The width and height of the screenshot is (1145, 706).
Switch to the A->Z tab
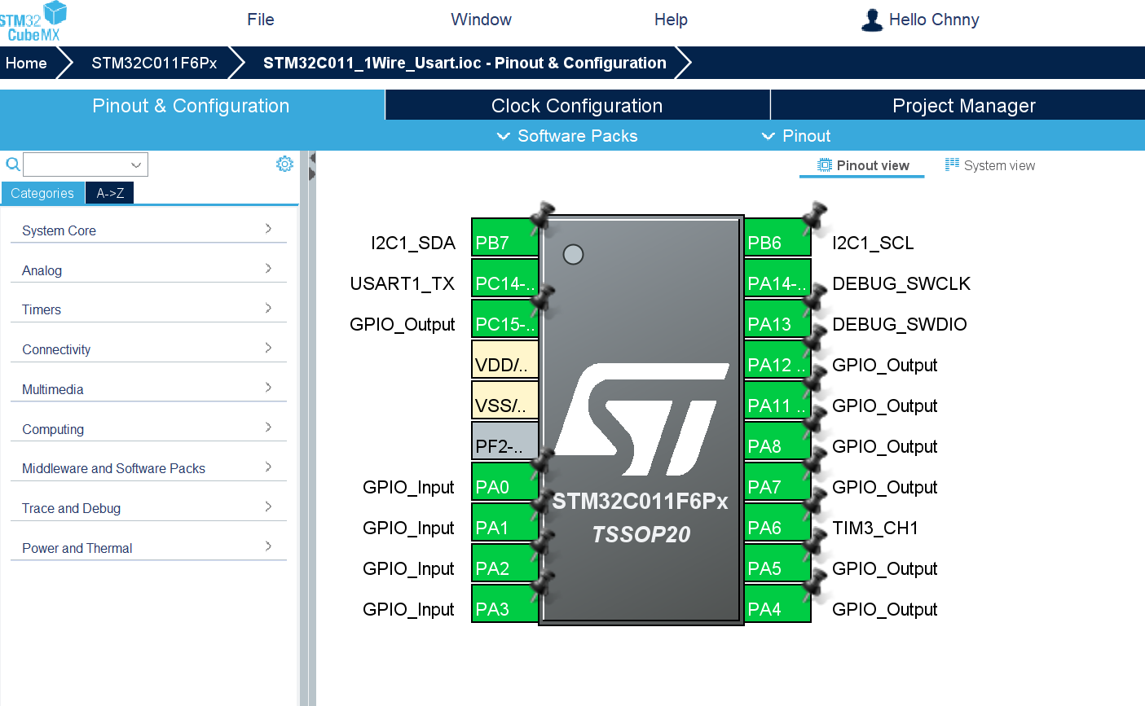[110, 193]
